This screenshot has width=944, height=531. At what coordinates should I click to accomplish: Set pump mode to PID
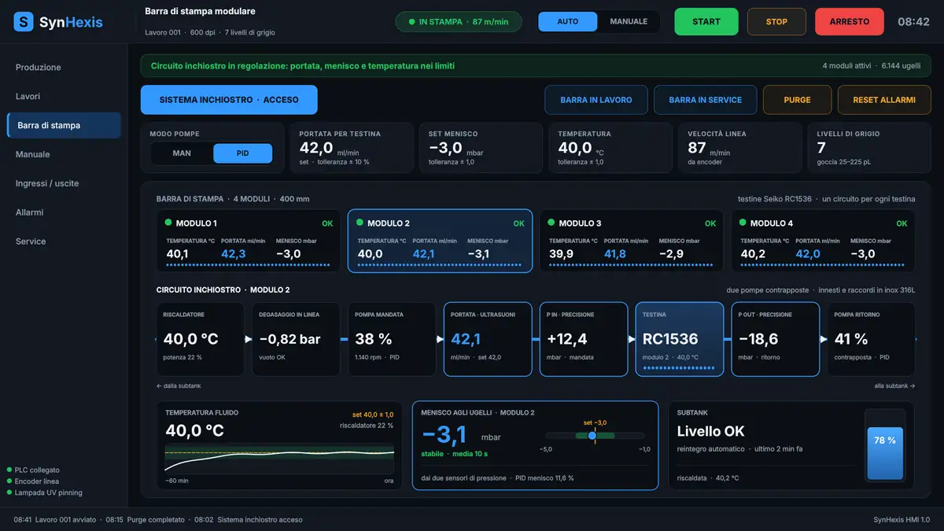242,153
